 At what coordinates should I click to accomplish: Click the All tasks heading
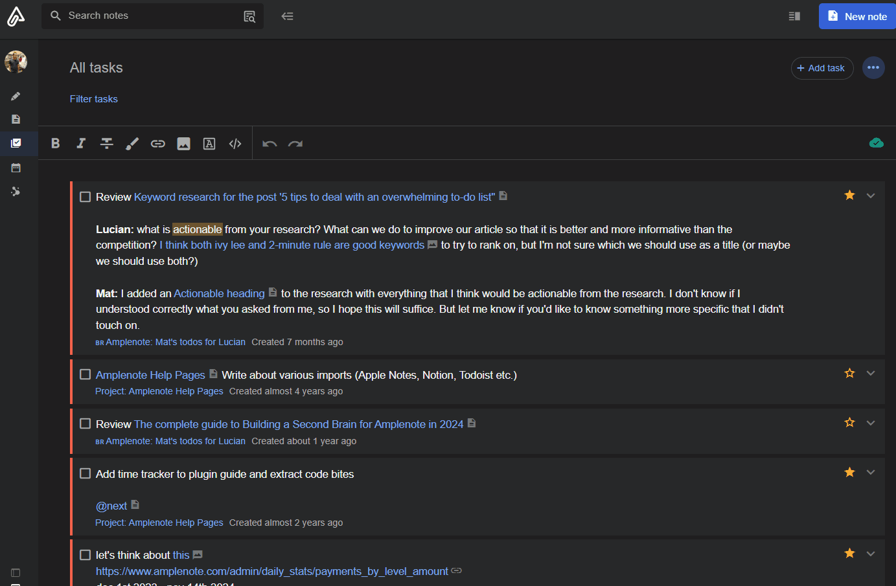(x=97, y=68)
